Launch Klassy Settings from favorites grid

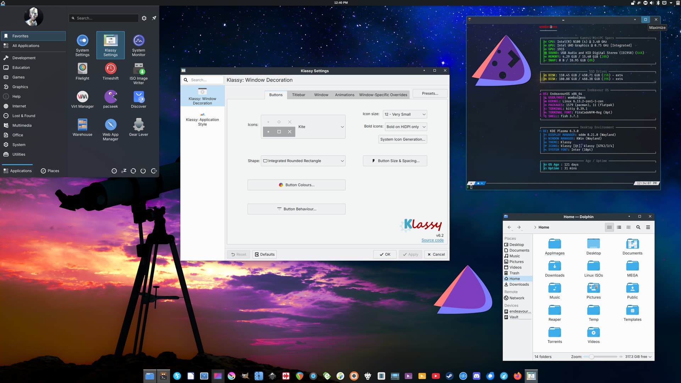110,45
